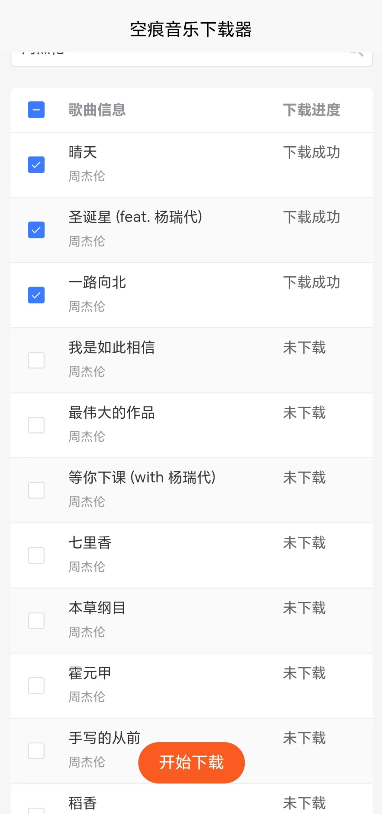The image size is (382, 814).
Task: Tap the search magnifier icon
Action: 357,54
